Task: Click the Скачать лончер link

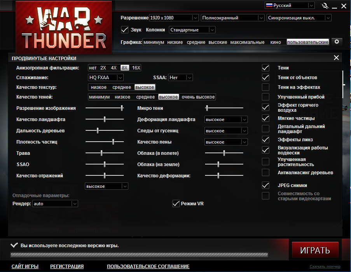Action: (325, 267)
